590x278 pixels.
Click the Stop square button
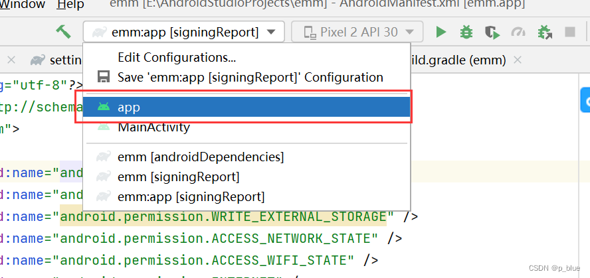click(570, 33)
